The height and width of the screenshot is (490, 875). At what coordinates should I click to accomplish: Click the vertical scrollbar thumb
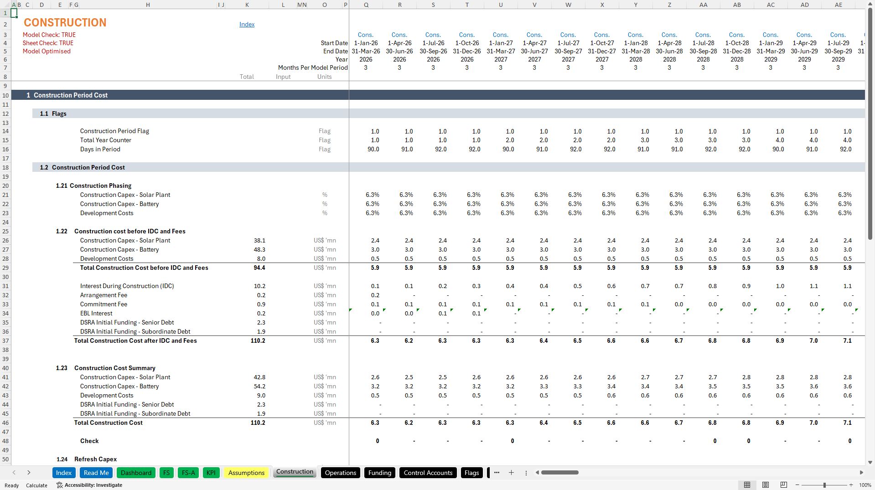(x=870, y=123)
